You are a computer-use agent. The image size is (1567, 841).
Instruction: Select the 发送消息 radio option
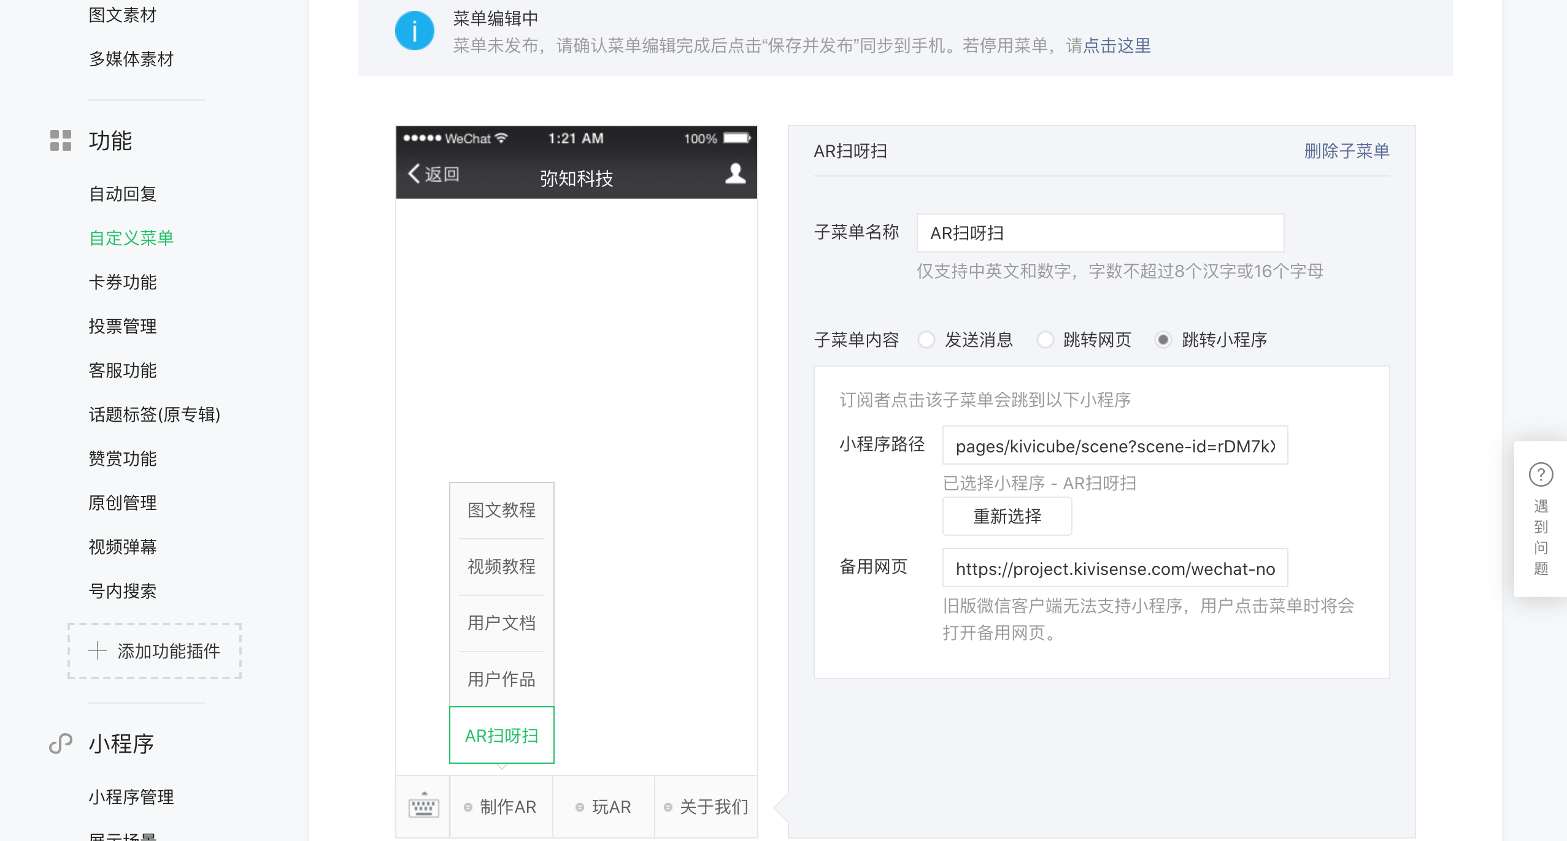(x=926, y=340)
